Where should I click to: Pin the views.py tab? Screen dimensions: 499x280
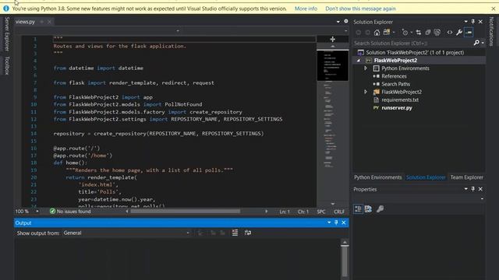[41, 22]
